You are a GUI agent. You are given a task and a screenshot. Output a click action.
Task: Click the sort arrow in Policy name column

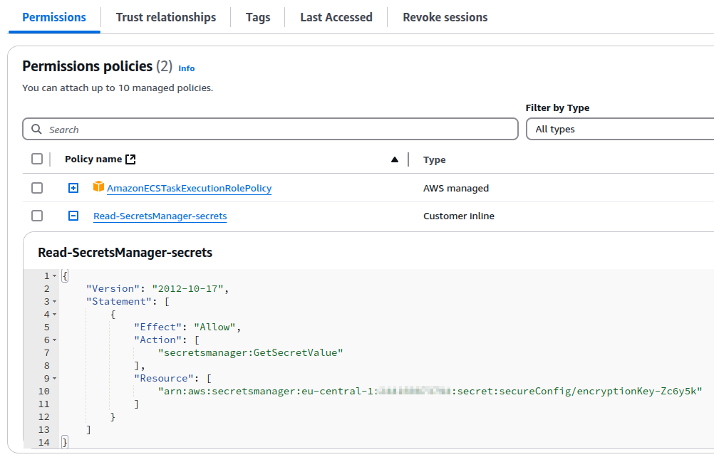click(395, 159)
